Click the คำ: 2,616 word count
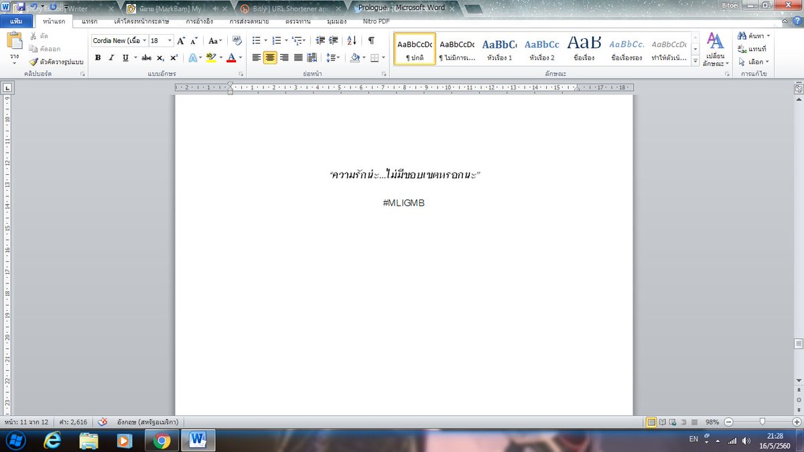The width and height of the screenshot is (804, 452). (74, 423)
